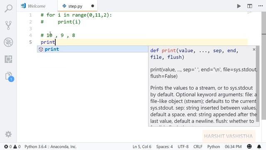This screenshot has height=150, width=266.
Task: Split the editor to the side
Action: pyautogui.click(x=249, y=6)
